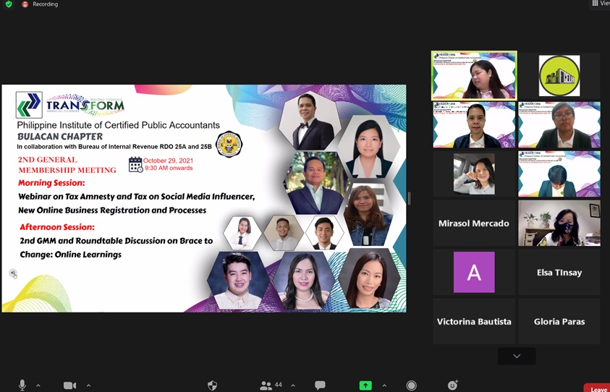Click the man in barong hexagon photo
This screenshot has width=610, height=392.
pos(237,281)
